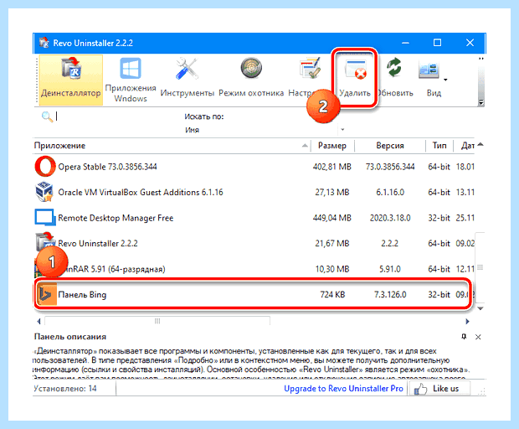Click the Установлено: 14 status text
519x429 pixels.
(65, 389)
